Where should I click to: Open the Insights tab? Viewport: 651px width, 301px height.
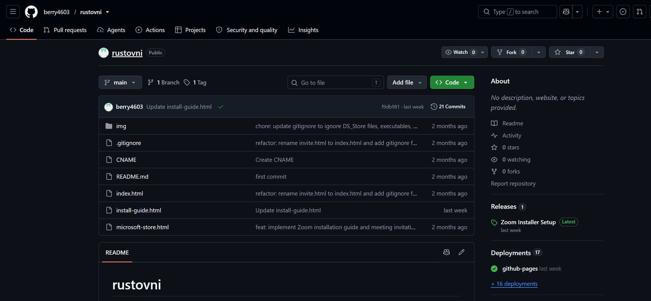click(303, 30)
